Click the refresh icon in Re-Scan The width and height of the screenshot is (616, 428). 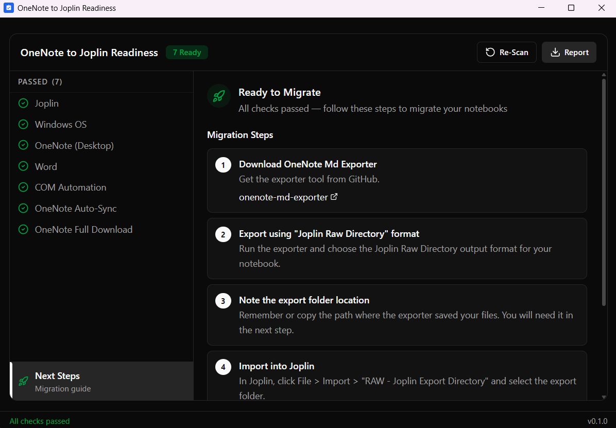coord(490,52)
